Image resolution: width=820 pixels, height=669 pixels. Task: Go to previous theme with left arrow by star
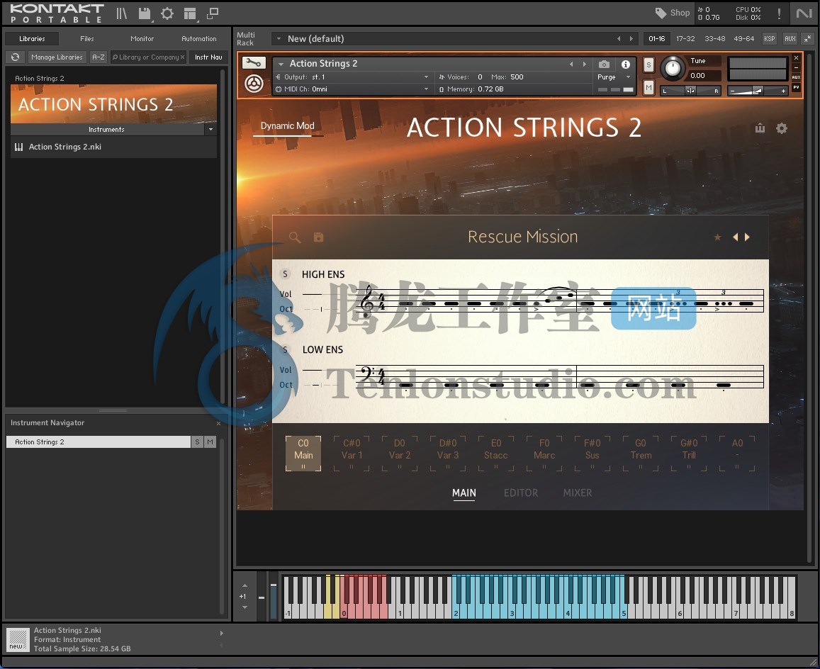(x=735, y=237)
